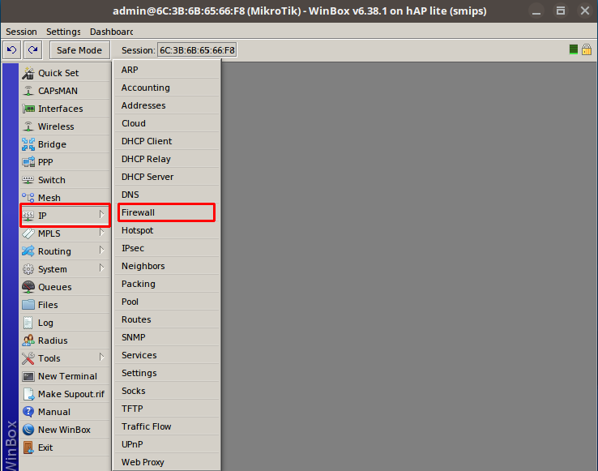This screenshot has height=471, width=598.
Task: Click the Files folder icon
Action: (28, 305)
